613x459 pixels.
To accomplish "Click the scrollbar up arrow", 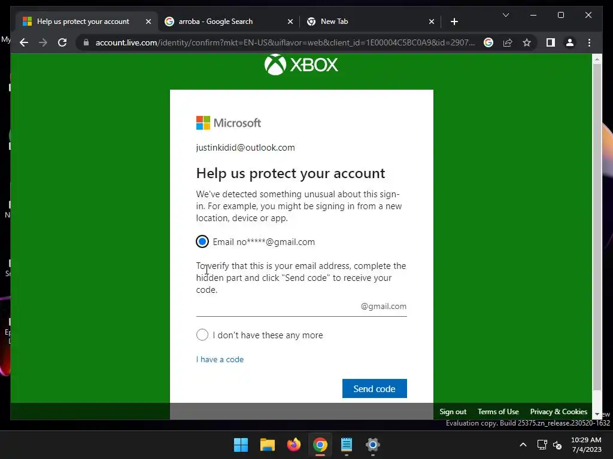I will pos(597,59).
